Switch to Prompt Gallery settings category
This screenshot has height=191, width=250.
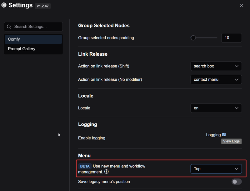33,49
